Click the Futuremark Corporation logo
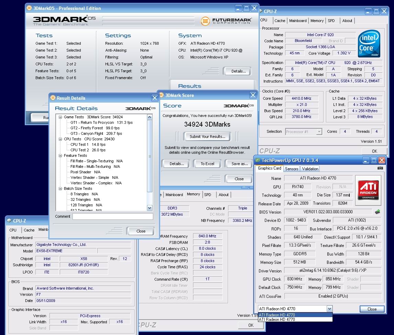The height and width of the screenshot is (335, 394). (x=226, y=21)
